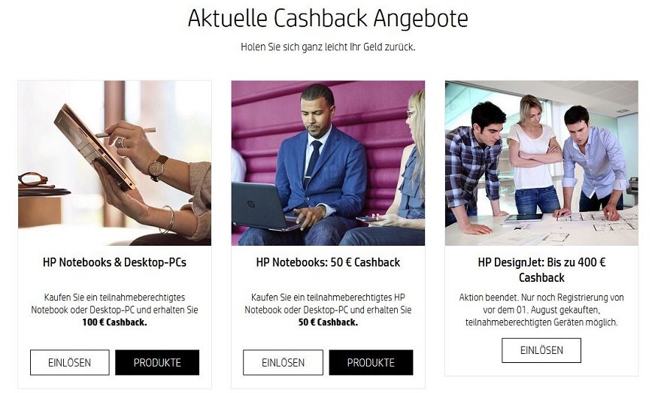The image size is (661, 393).
Task: Open the three colleagues at table photo
Action: pyautogui.click(x=541, y=163)
